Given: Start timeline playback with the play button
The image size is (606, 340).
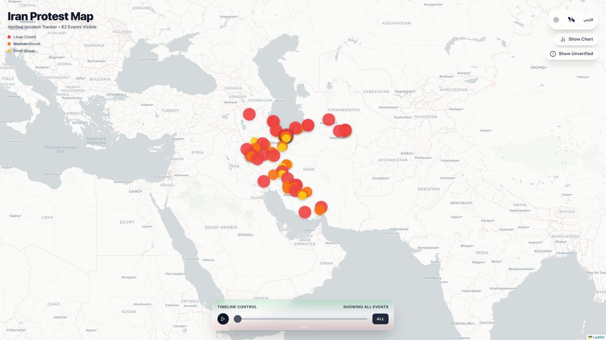Looking at the screenshot, I should coord(223,319).
